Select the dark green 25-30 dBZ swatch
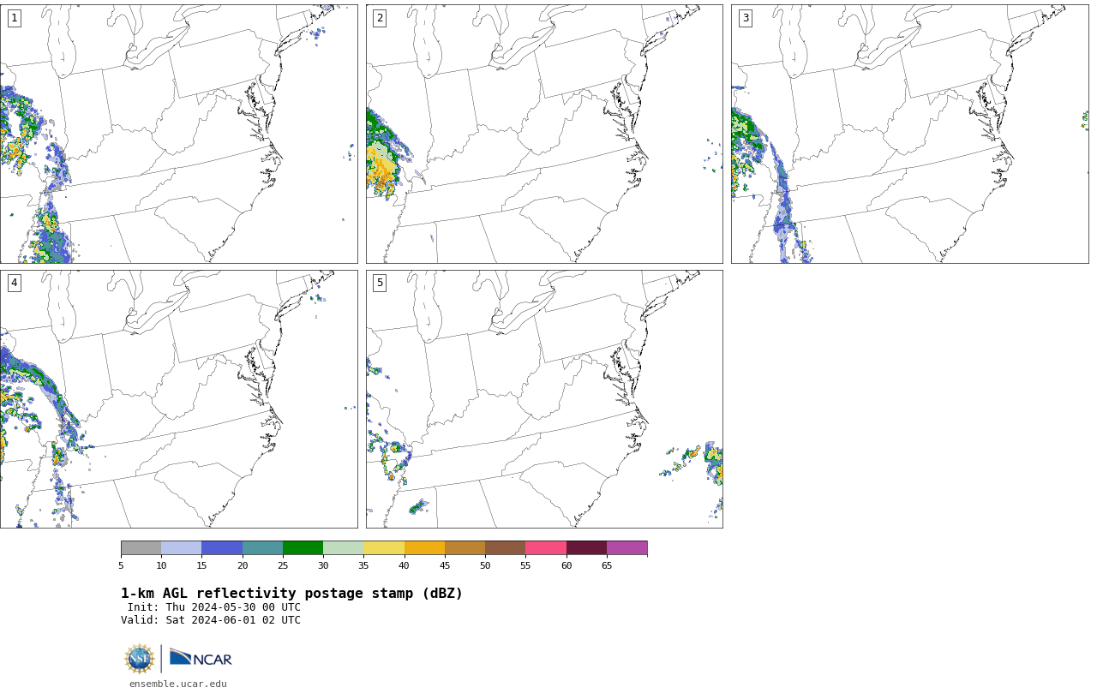Image resolution: width=1097 pixels, height=693 pixels. (303, 548)
